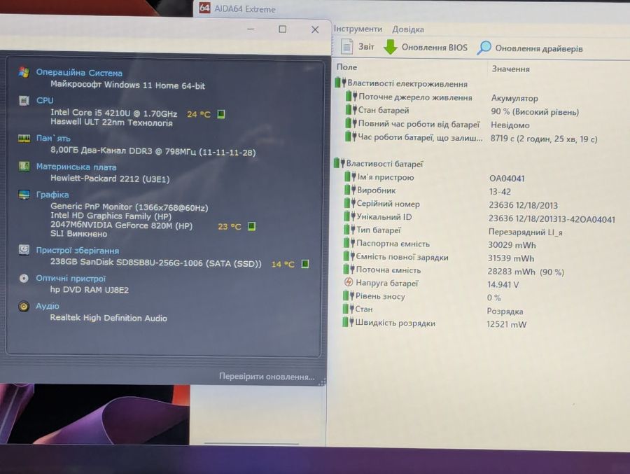Click the Напруга батареї voltage icon
Image resolution: width=630 pixels, height=474 pixels.
pyautogui.click(x=349, y=283)
